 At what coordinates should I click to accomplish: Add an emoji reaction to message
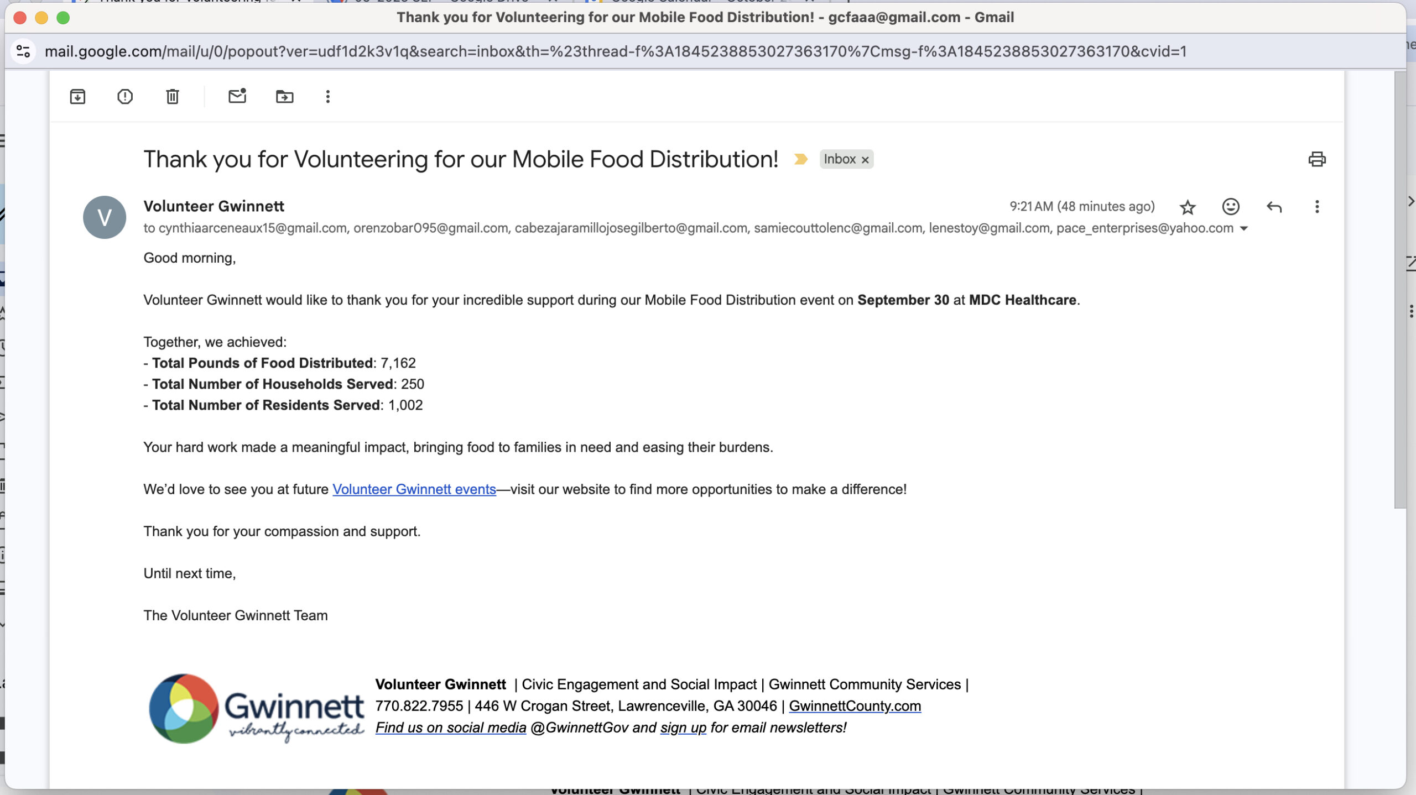[1230, 207]
